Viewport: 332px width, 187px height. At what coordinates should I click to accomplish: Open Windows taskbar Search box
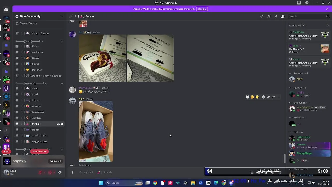(x=125, y=183)
